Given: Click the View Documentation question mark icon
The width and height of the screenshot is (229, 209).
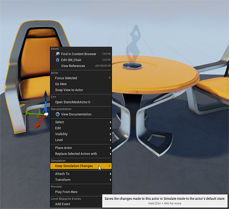Looking at the screenshot, I should pos(58,114).
